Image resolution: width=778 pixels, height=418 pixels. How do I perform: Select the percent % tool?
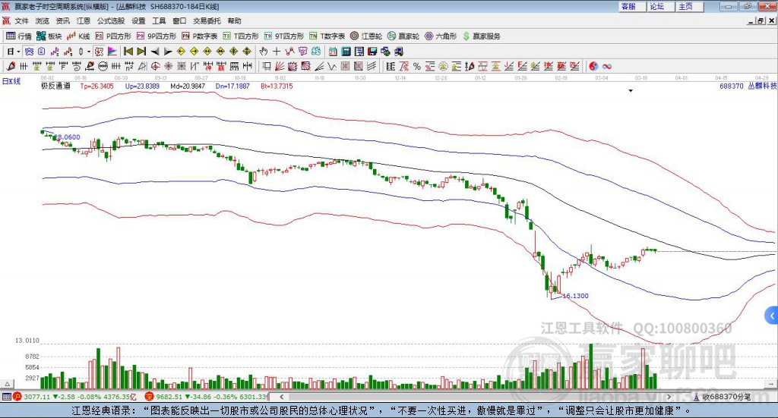(417, 66)
